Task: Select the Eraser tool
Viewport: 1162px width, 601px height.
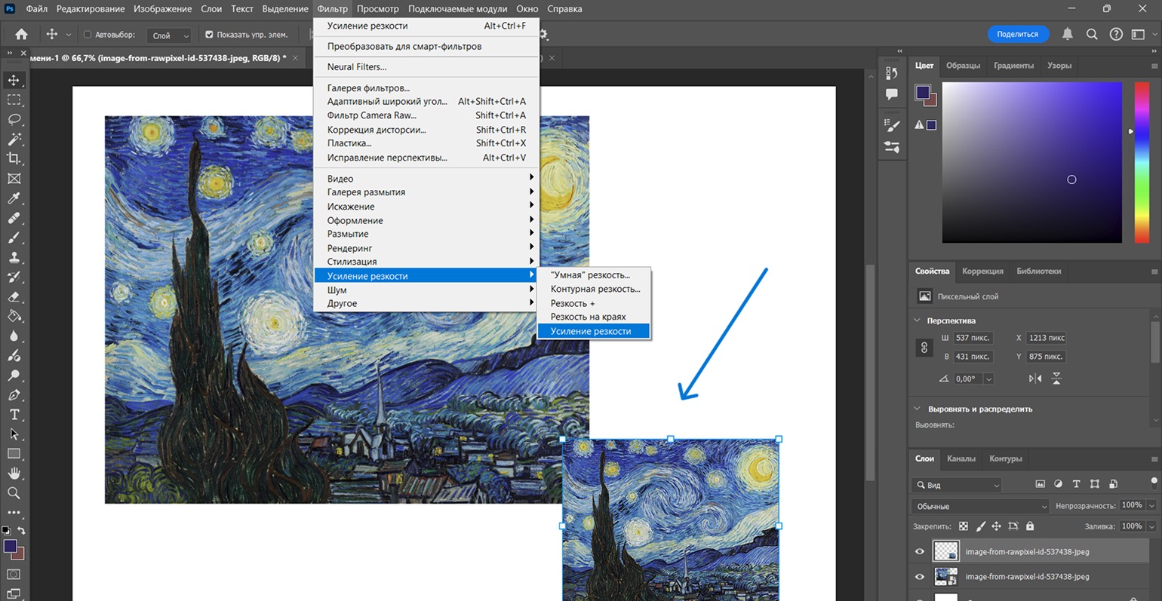Action: tap(14, 296)
